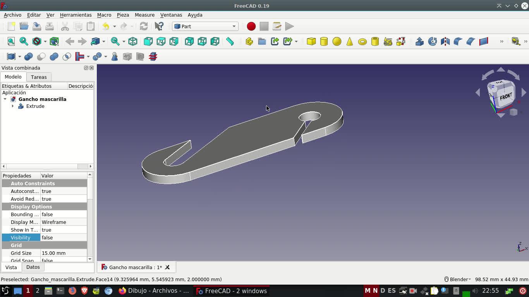This screenshot has height=297, width=529.
Task: Click the red macro record button
Action: click(251, 26)
